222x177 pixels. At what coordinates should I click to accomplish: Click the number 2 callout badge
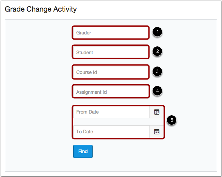pyautogui.click(x=157, y=51)
